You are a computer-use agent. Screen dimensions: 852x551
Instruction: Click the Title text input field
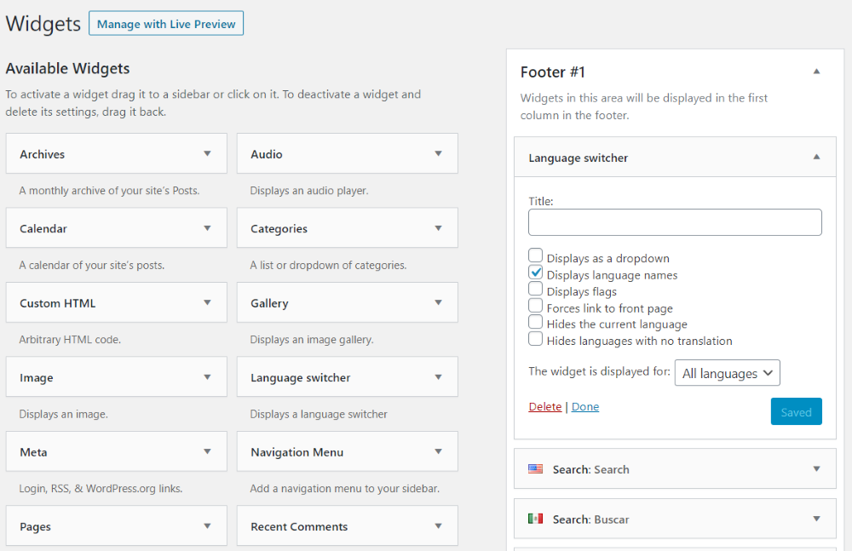pyautogui.click(x=675, y=222)
